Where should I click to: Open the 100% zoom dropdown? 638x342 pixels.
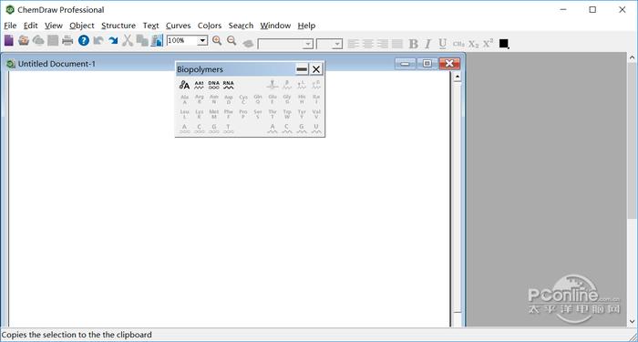pyautogui.click(x=202, y=40)
